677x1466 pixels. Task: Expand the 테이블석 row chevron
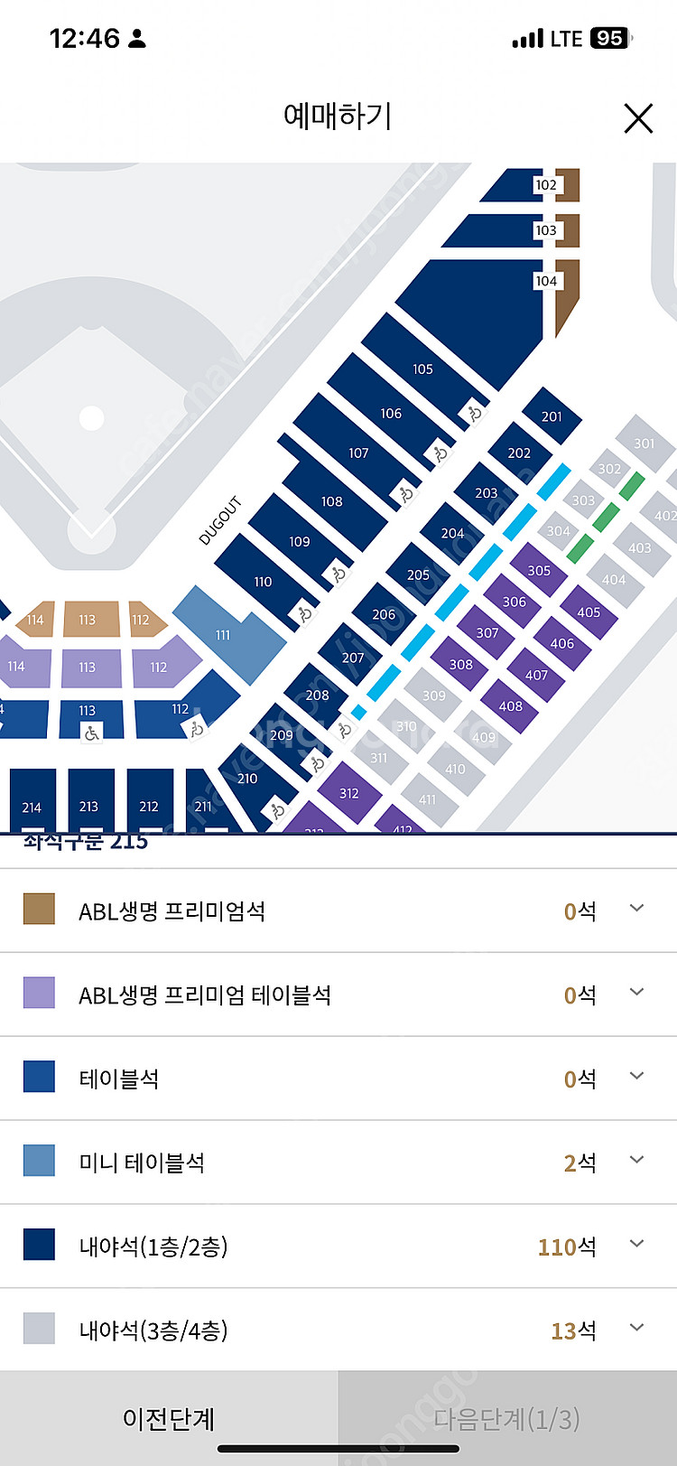[636, 1076]
